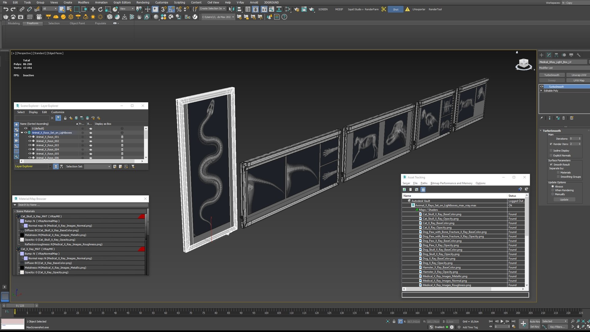Activate the Rotate tool
The image size is (590, 332).
click(x=100, y=9)
